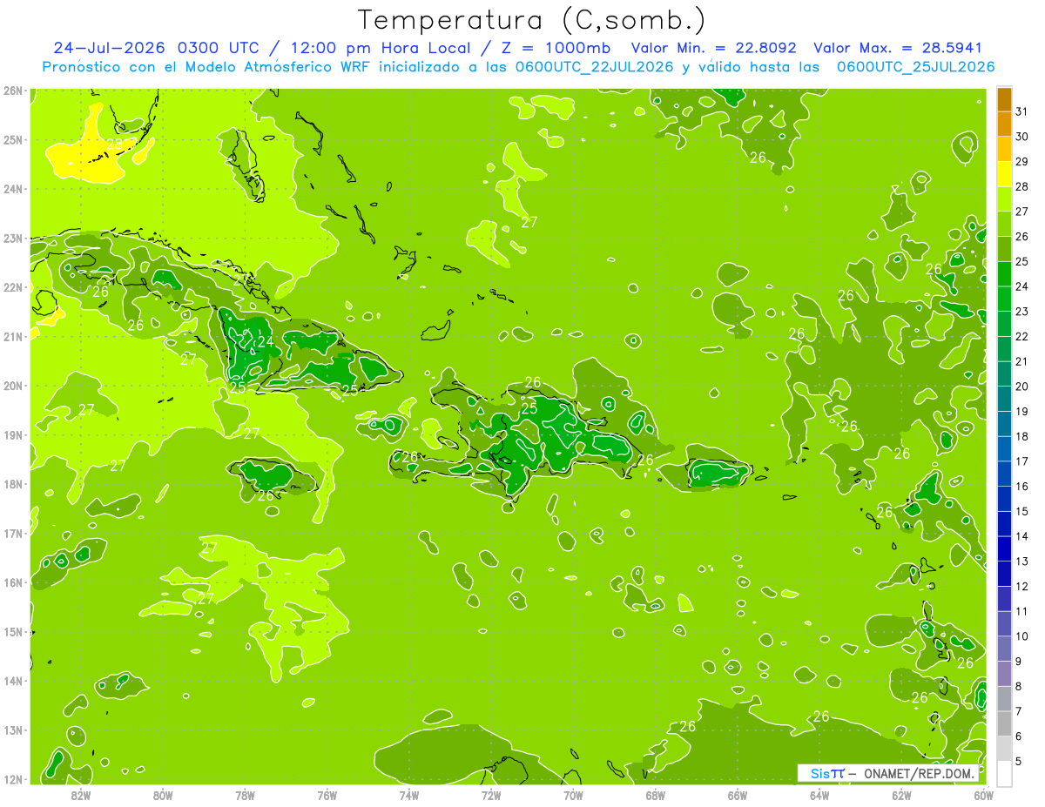The height and width of the screenshot is (807, 1045).
Task: Click the 20N latitude axis label
Action: [13, 386]
